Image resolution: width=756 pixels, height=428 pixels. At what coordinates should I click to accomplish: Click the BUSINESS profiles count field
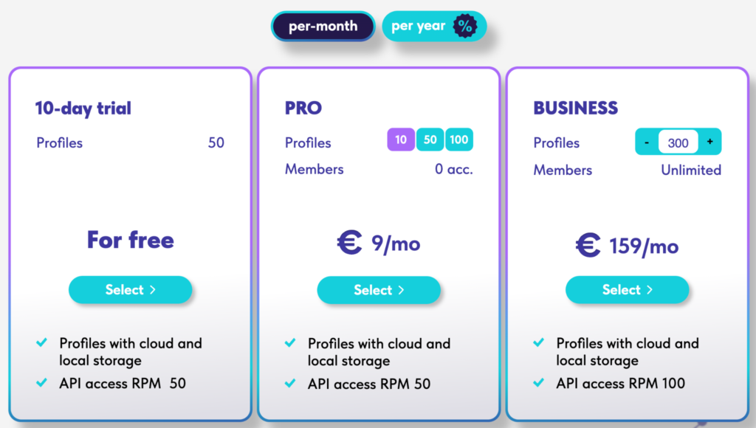click(678, 142)
